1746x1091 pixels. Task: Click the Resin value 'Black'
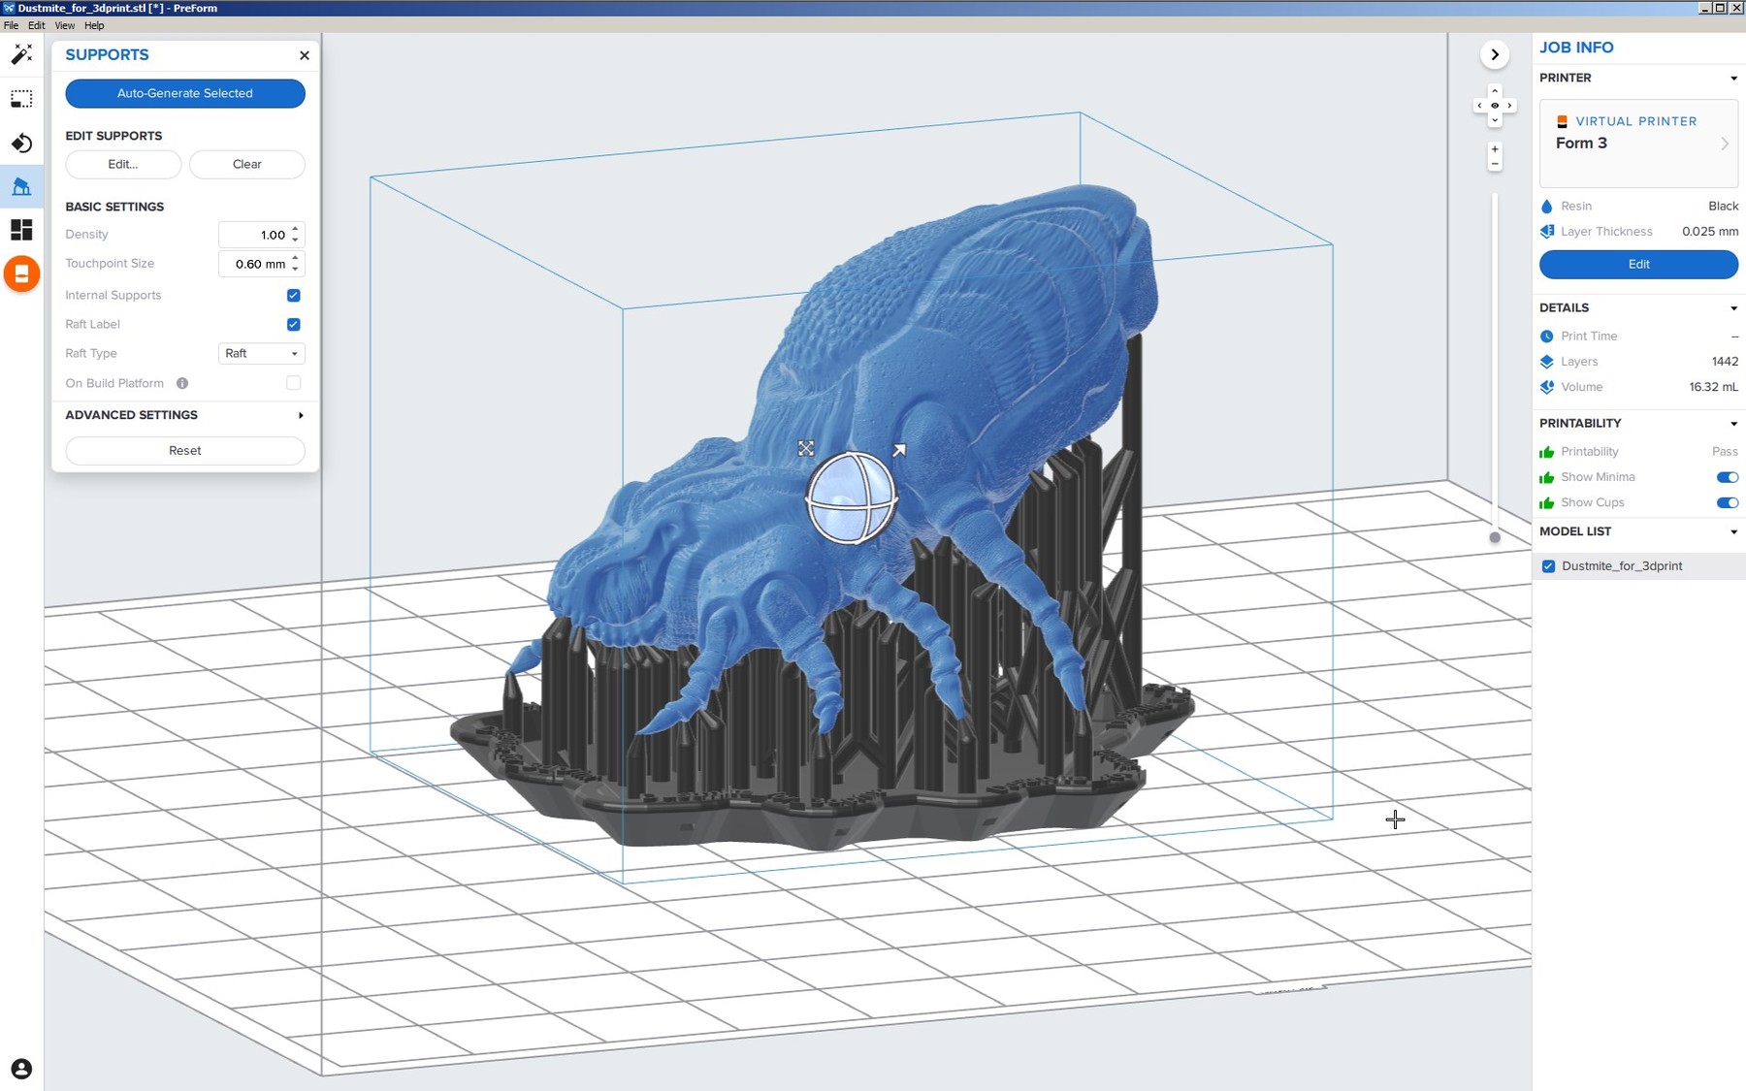point(1723,207)
